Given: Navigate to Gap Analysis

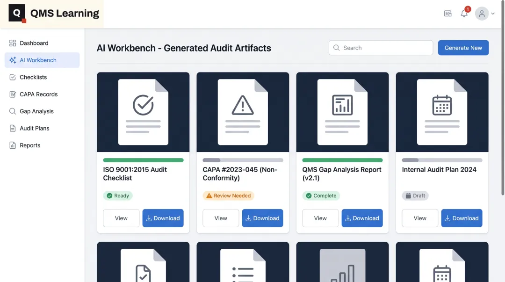Looking at the screenshot, I should click(42, 111).
